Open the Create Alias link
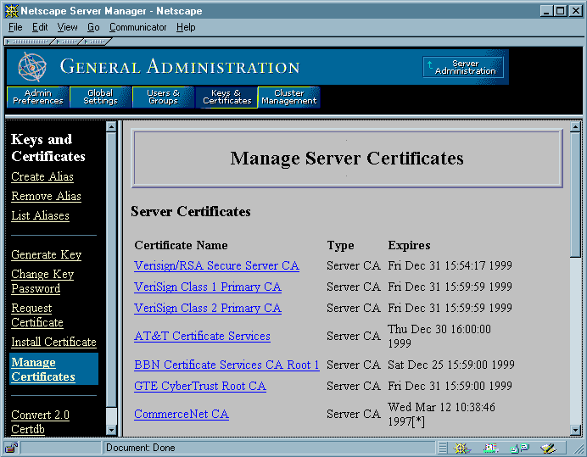This screenshot has height=457, width=587. tap(42, 176)
